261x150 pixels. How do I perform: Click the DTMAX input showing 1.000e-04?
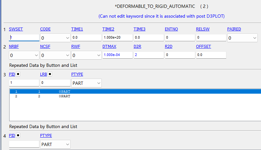point(118,55)
